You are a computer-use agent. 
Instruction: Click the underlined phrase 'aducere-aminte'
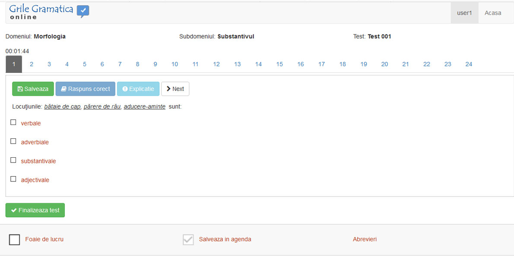144,106
